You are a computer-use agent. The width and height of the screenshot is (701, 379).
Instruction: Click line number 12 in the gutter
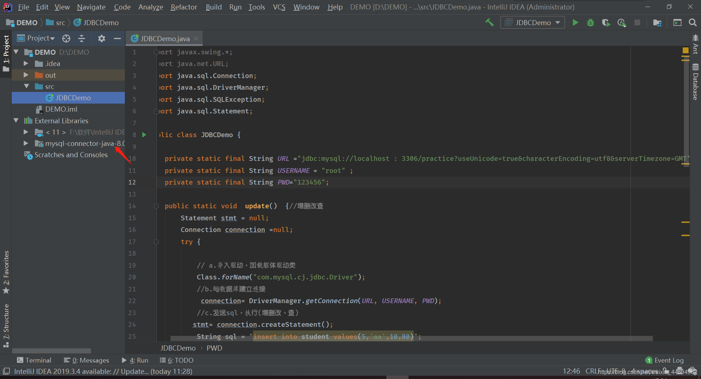(x=132, y=182)
